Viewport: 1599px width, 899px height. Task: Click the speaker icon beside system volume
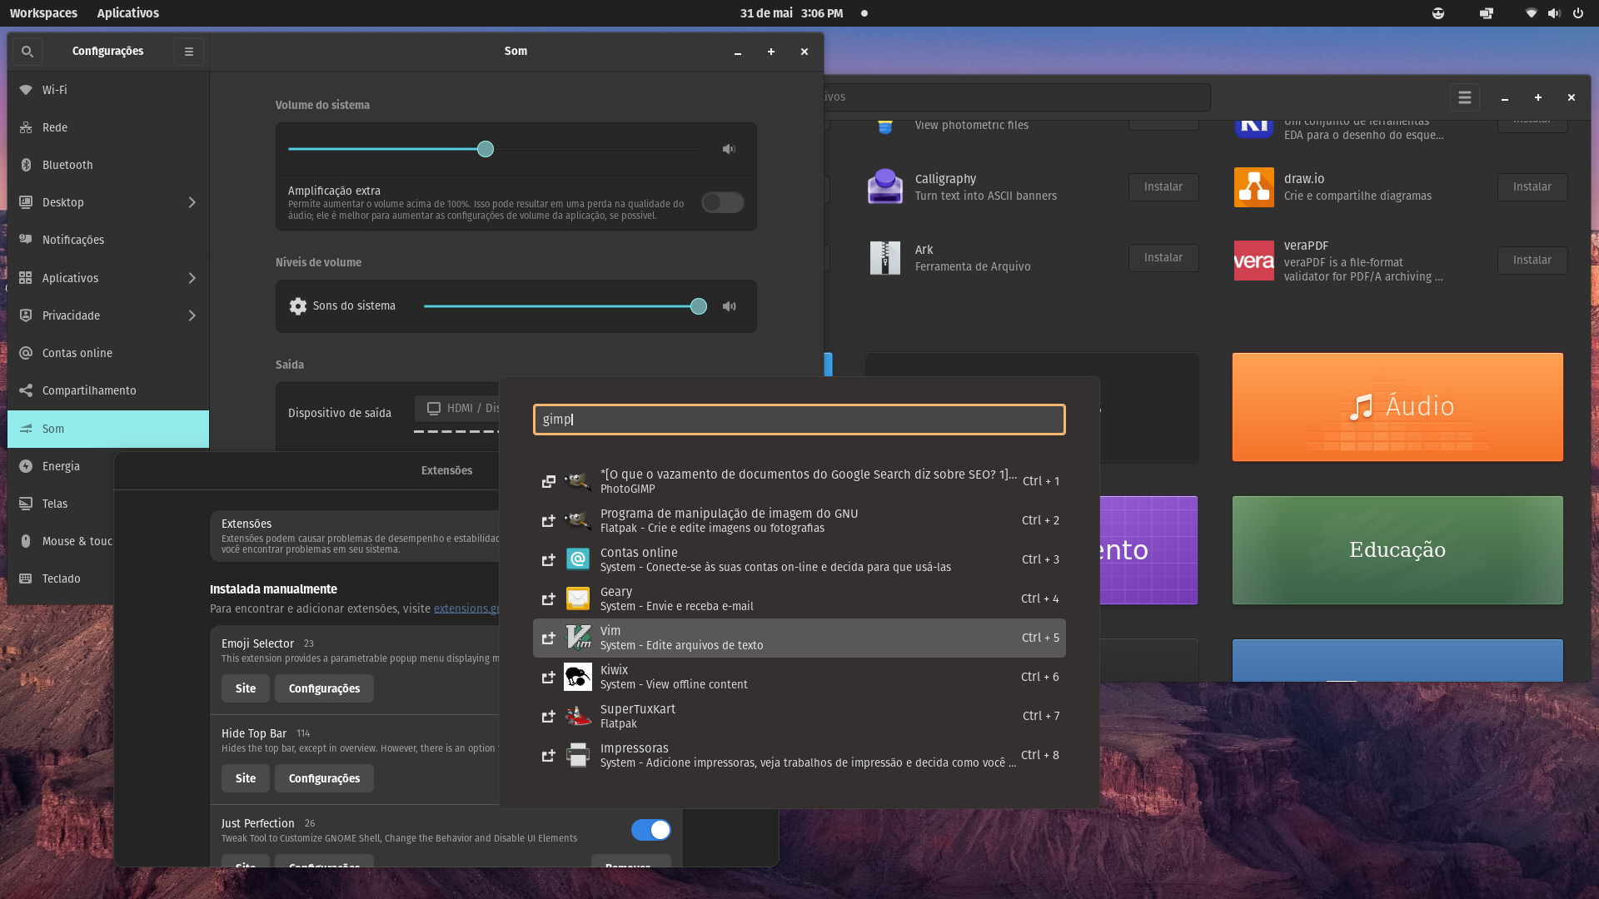pyautogui.click(x=730, y=149)
